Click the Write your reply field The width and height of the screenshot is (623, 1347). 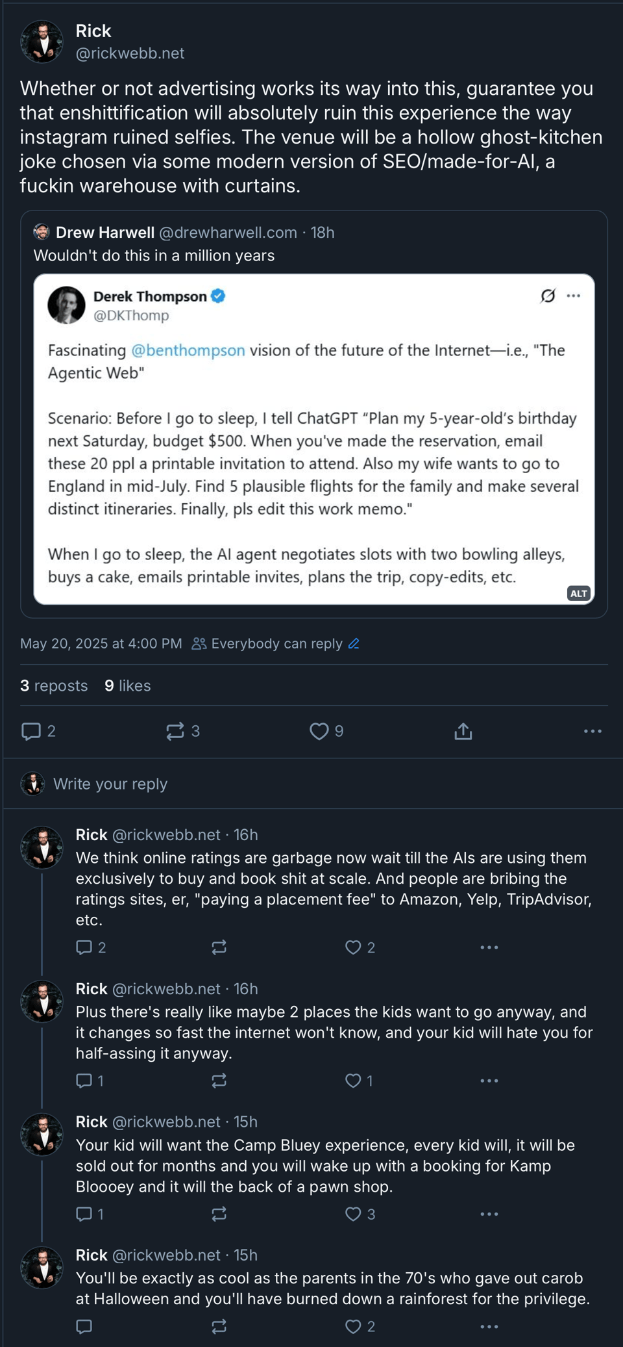tap(110, 784)
